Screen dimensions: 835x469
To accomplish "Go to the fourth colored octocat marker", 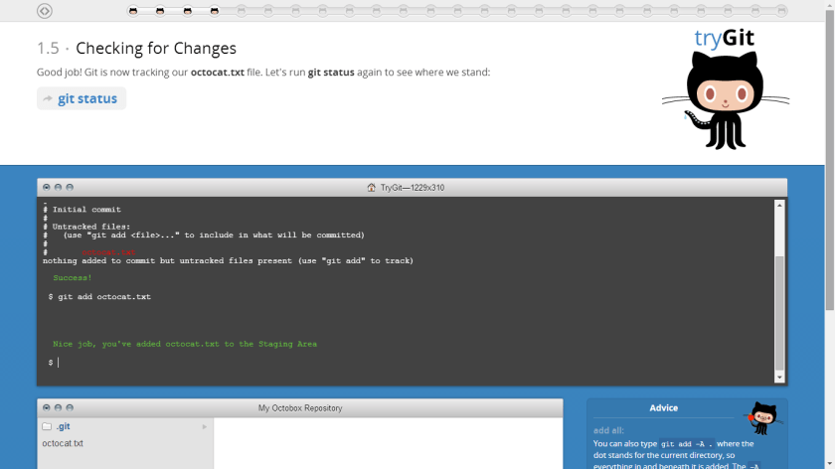I will click(x=214, y=11).
